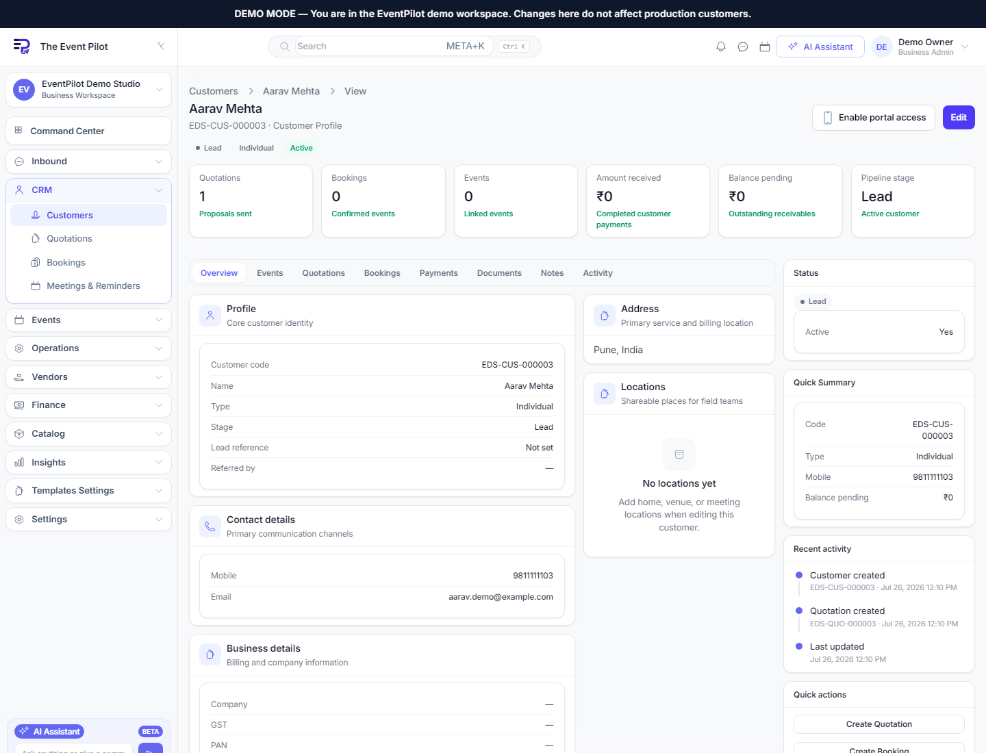Click the Meetings & Reminders calendar icon

tap(36, 285)
